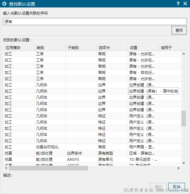This screenshot has width=190, height=194.
Task: Click the vertical scrollbar thumb
Action: (x=184, y=119)
